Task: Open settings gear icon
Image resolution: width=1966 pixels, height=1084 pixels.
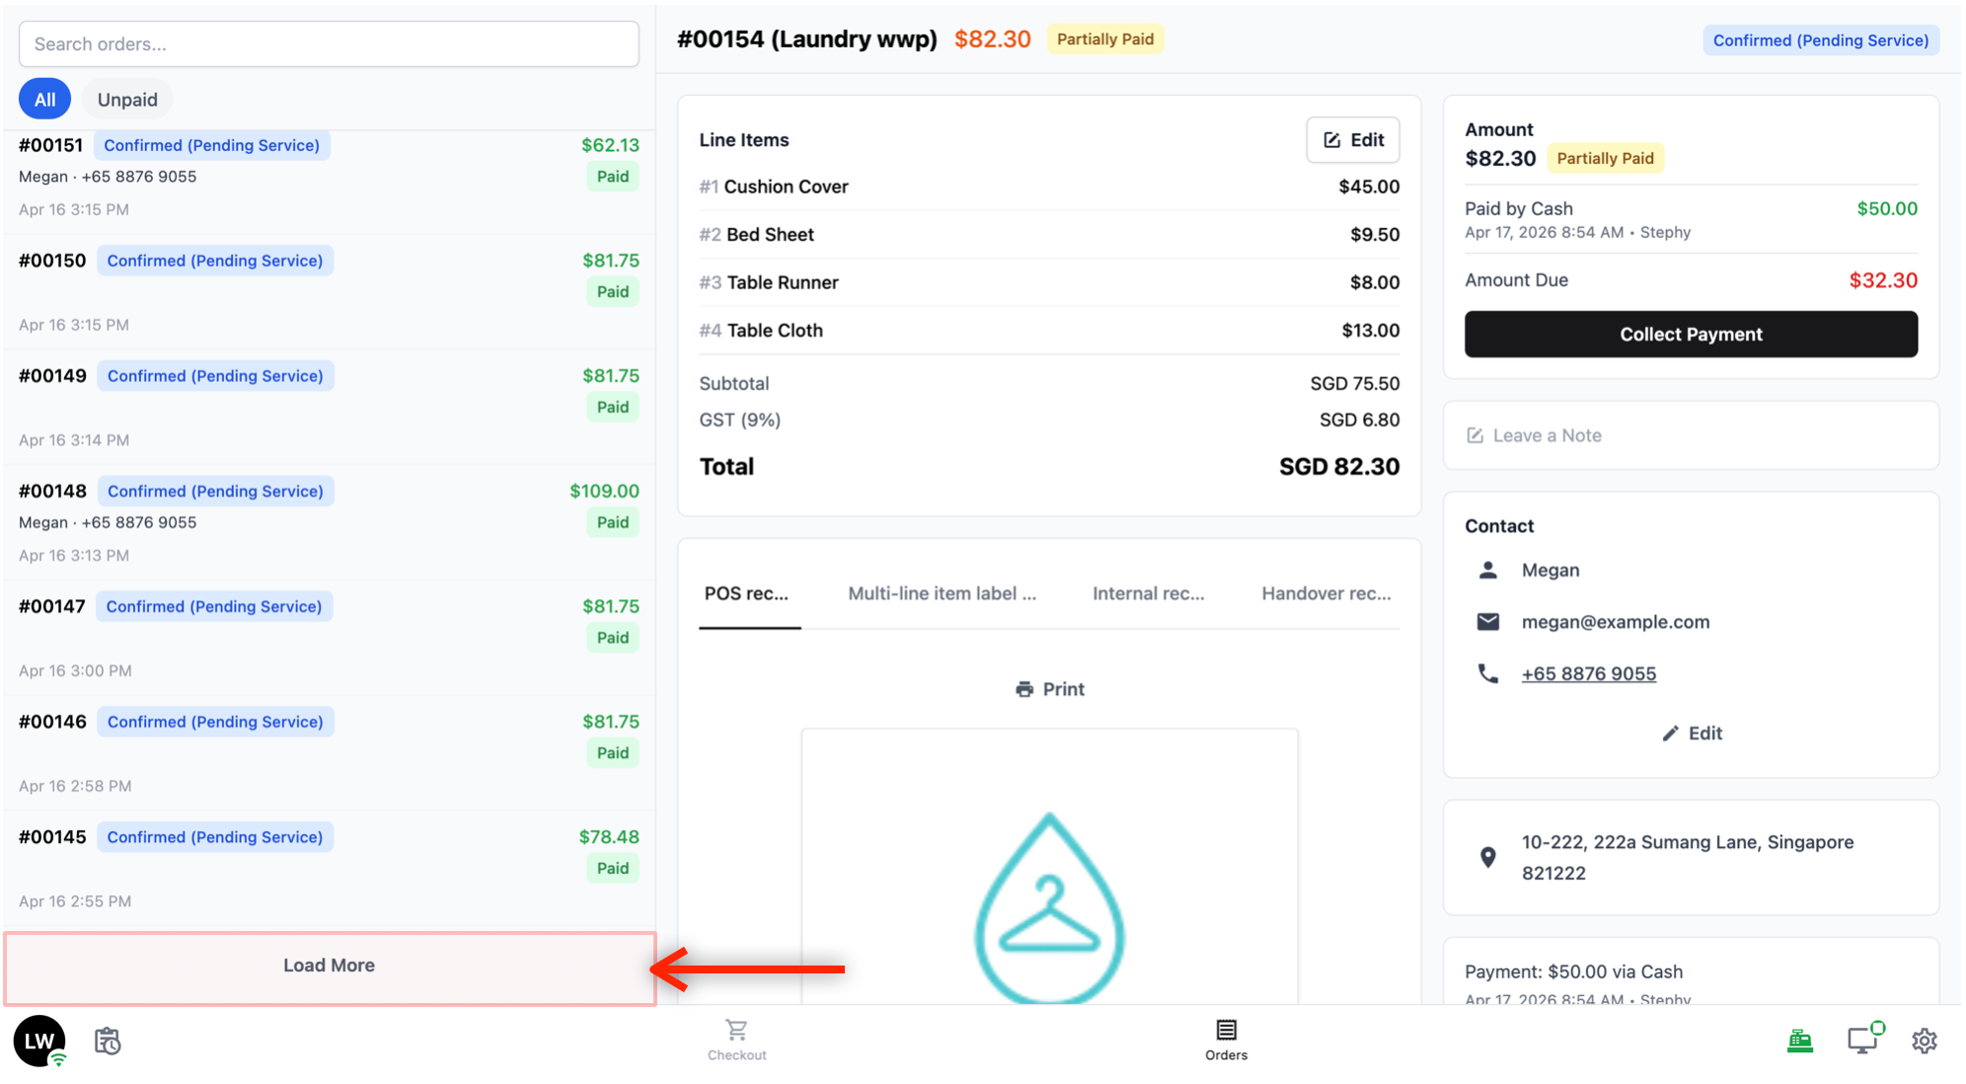Action: (1924, 1041)
